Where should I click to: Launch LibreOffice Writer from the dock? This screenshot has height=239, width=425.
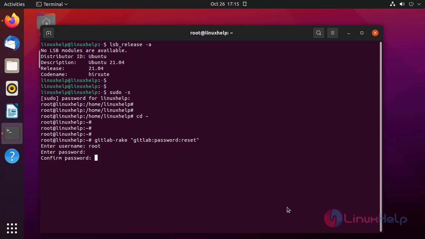click(x=12, y=111)
